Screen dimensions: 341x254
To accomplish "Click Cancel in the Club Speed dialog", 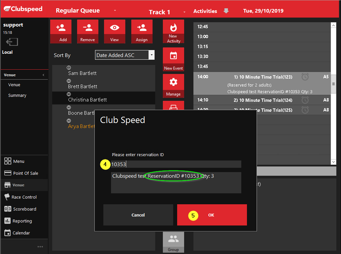I will [138, 215].
